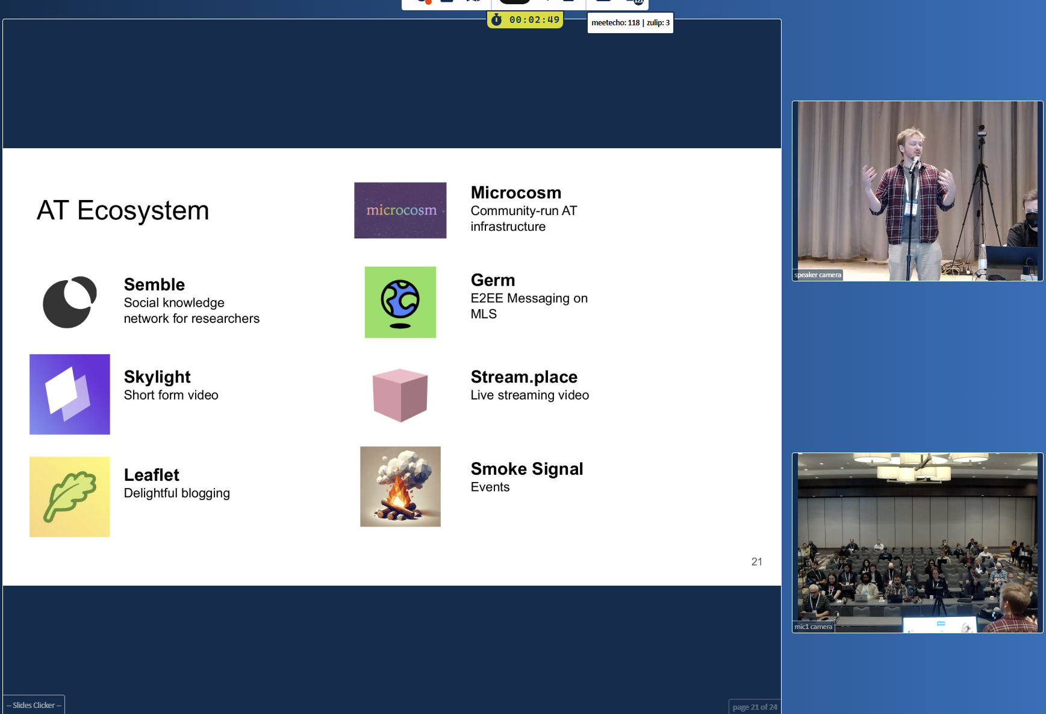
Task: Click the Stream.place heading text
Action: tap(524, 377)
